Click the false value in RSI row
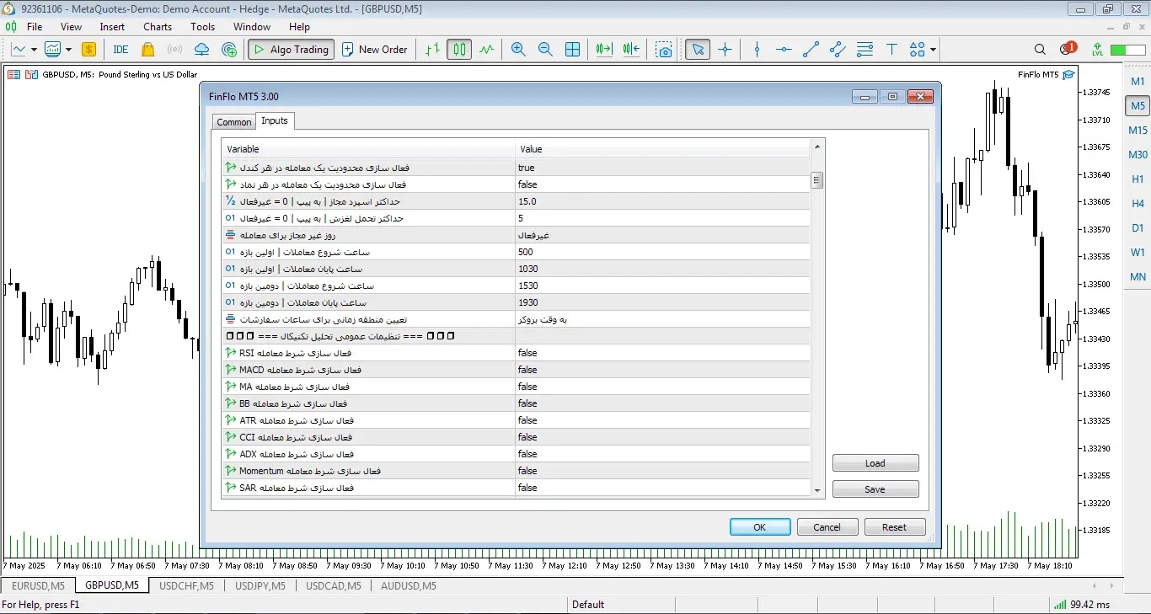 click(662, 353)
